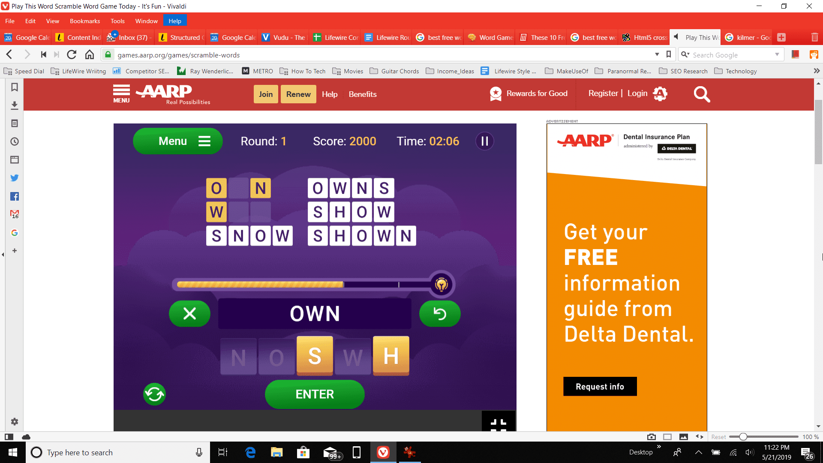Screen dimensions: 823x463
Task: Click the Login link in header
Action: click(x=637, y=93)
